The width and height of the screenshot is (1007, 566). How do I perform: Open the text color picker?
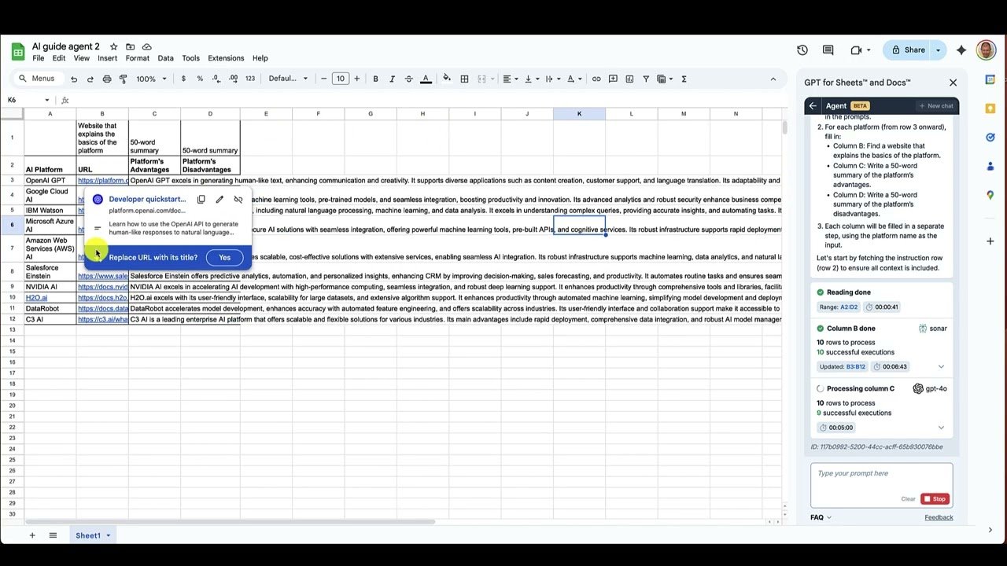click(x=426, y=79)
